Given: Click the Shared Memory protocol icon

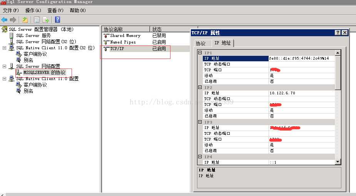Looking at the screenshot, I should (x=106, y=36).
